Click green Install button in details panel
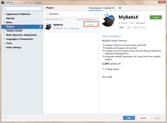The image size is (167, 123). (156, 17)
